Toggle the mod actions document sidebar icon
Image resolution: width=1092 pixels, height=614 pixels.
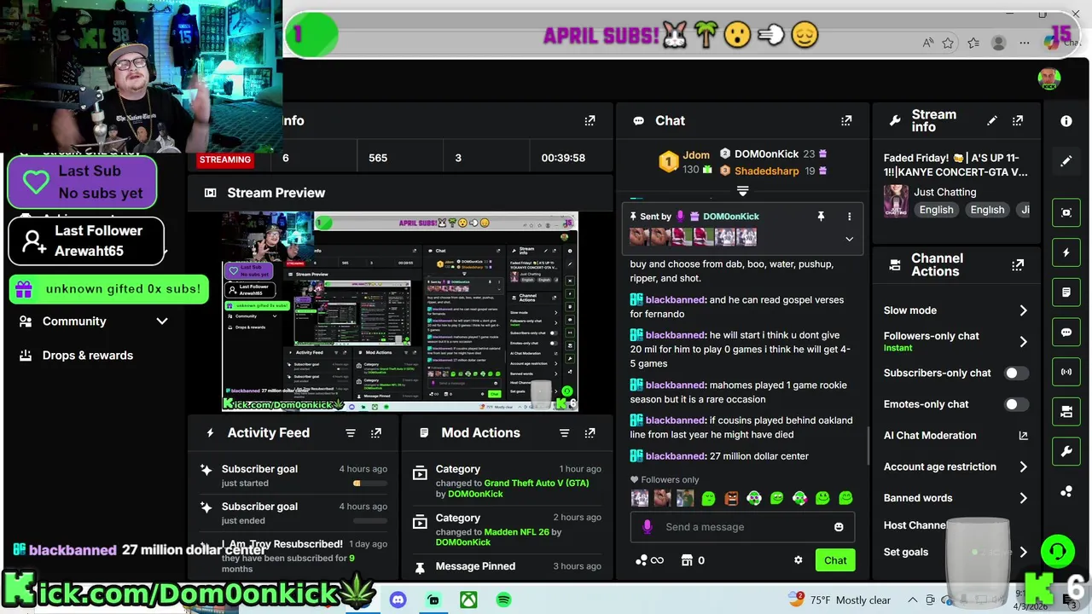click(1066, 293)
